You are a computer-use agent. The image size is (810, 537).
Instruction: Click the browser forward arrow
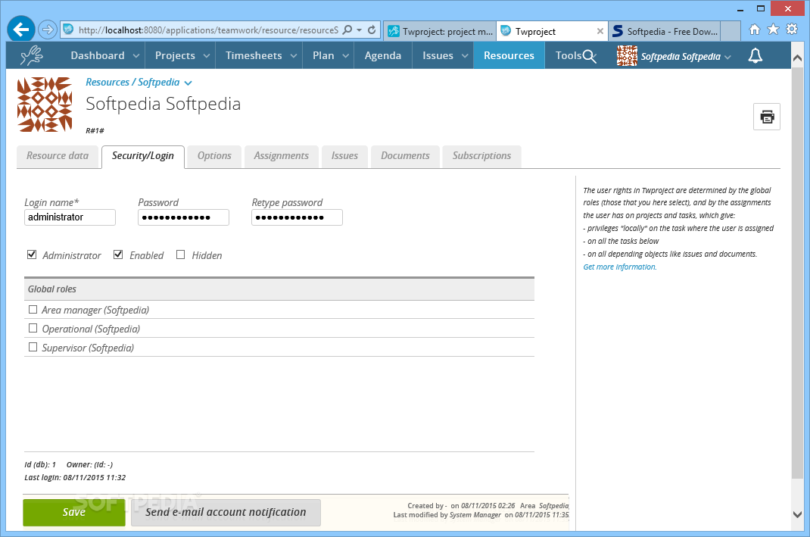pyautogui.click(x=48, y=30)
